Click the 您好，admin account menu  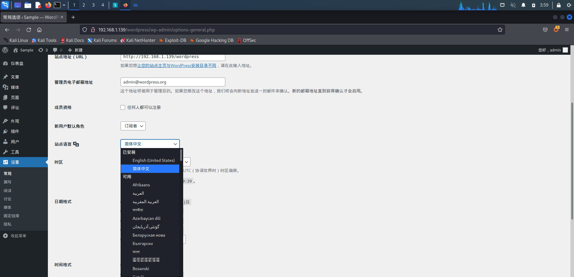tap(553, 50)
